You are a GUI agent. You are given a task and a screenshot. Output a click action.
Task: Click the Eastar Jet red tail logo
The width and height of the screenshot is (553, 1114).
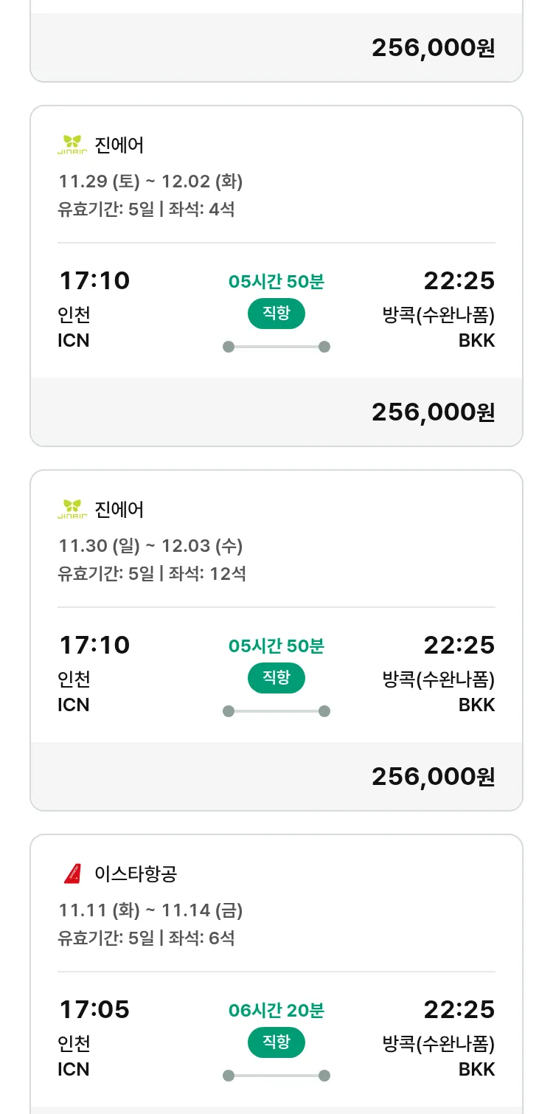(x=72, y=873)
